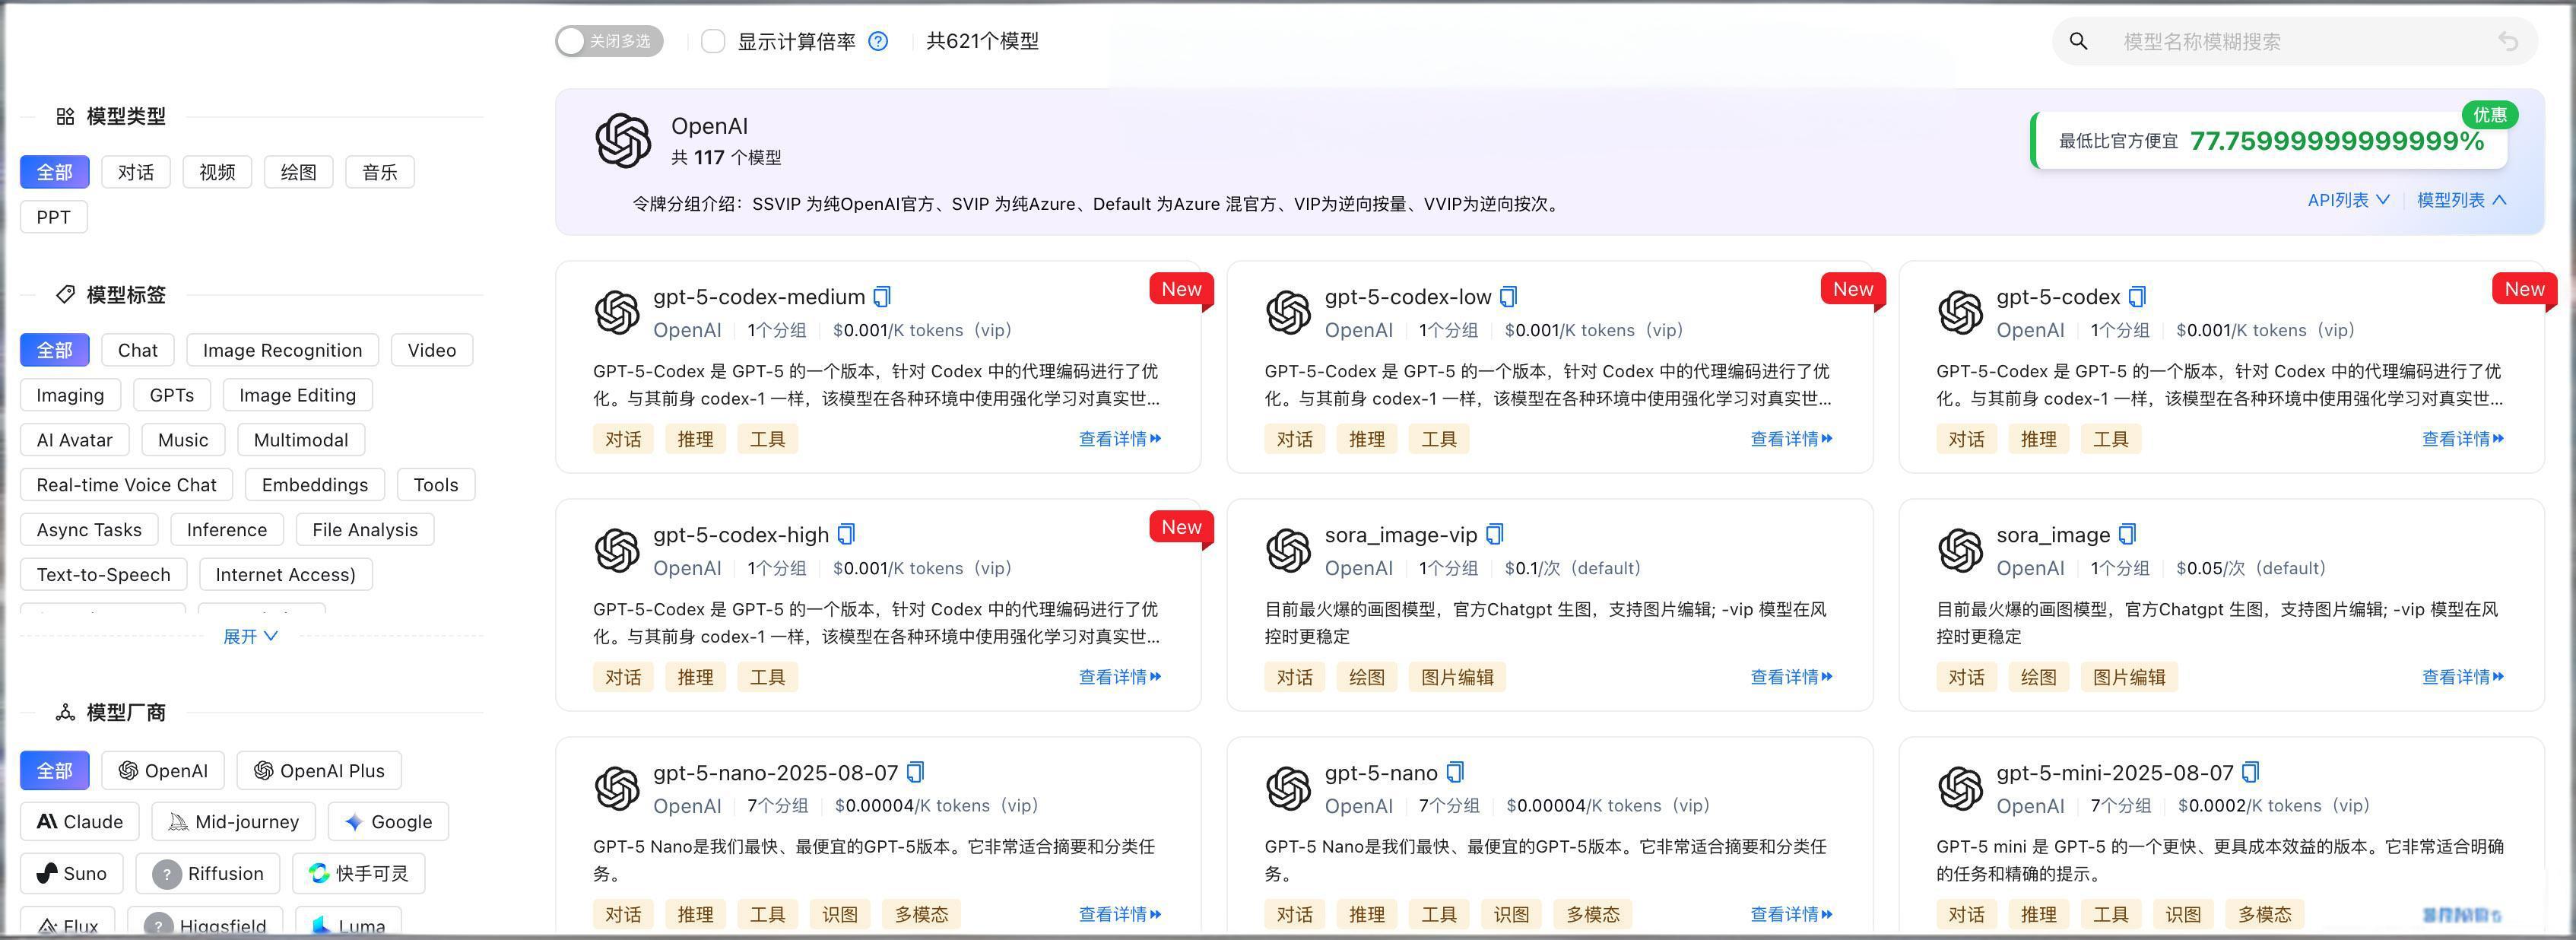Image resolution: width=2576 pixels, height=940 pixels.
Task: Click the search magnifier icon
Action: coord(2078,41)
